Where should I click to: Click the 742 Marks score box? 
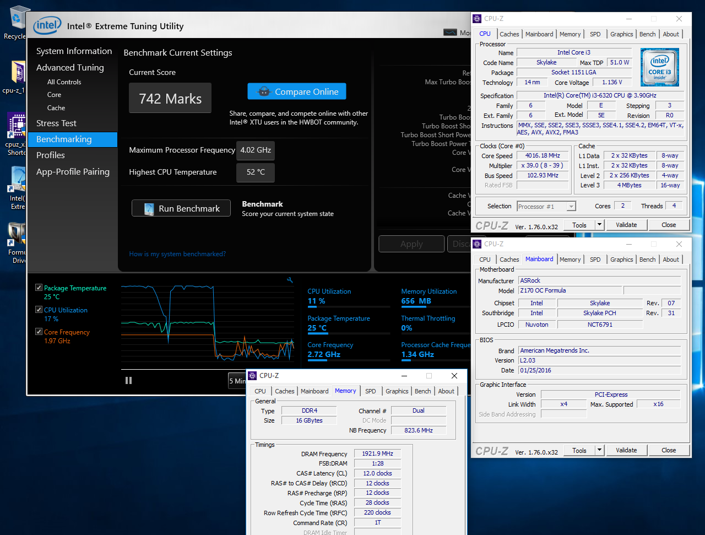coord(170,98)
